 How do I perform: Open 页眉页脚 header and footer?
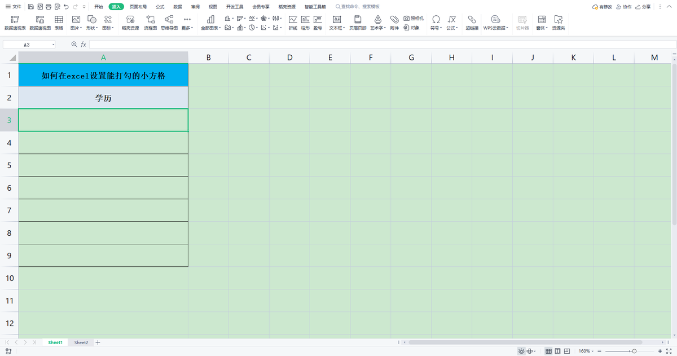357,23
